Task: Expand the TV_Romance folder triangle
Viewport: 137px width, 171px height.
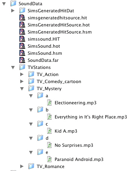Action: [22, 166]
